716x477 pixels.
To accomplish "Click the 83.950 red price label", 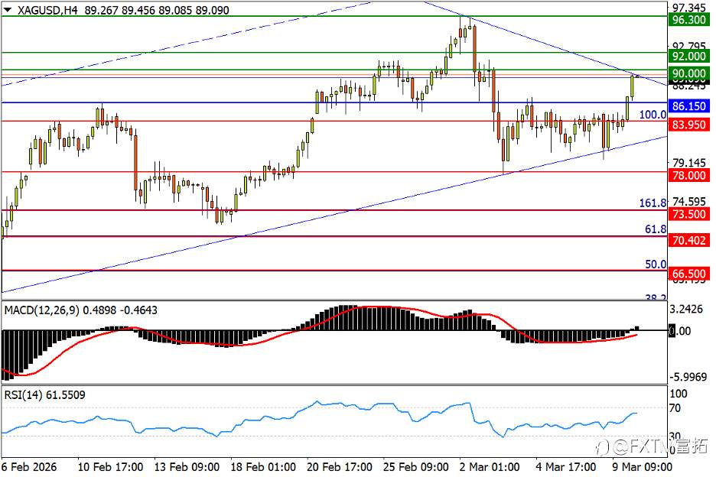I will 689,124.
